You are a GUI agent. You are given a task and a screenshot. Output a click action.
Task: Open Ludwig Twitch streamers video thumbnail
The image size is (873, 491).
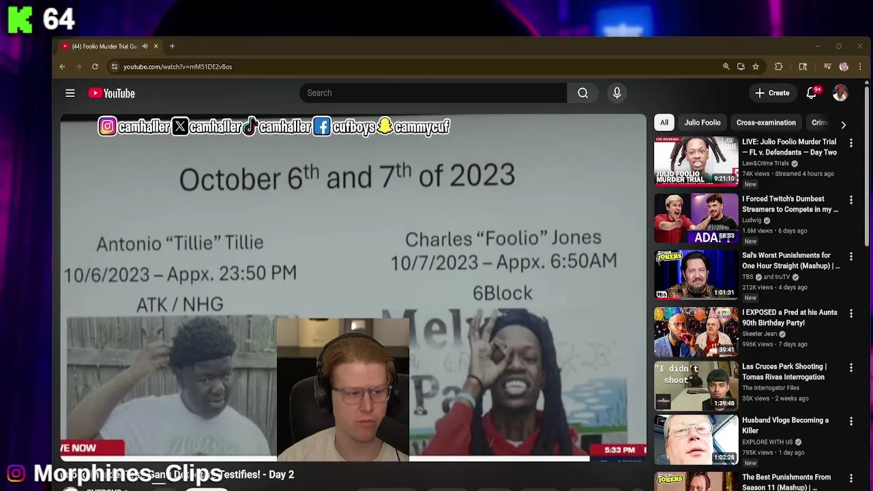pos(696,218)
